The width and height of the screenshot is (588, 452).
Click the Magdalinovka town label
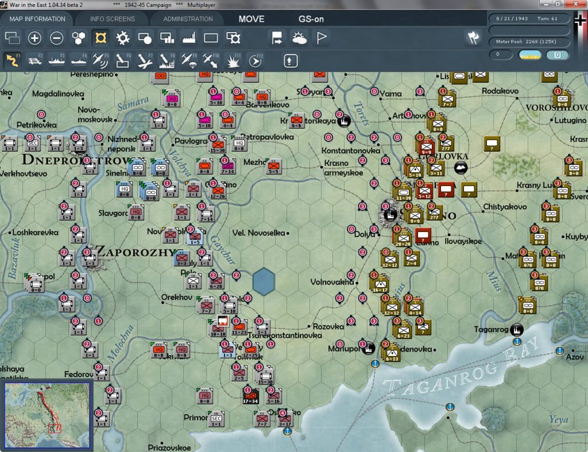click(x=58, y=94)
